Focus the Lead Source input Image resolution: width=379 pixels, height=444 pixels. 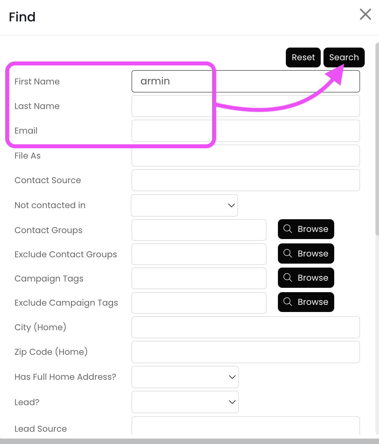pyautogui.click(x=245, y=427)
